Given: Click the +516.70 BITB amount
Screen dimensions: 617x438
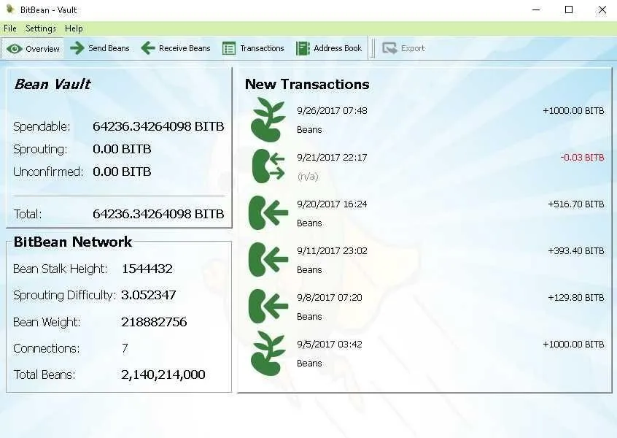Looking at the screenshot, I should tap(576, 204).
